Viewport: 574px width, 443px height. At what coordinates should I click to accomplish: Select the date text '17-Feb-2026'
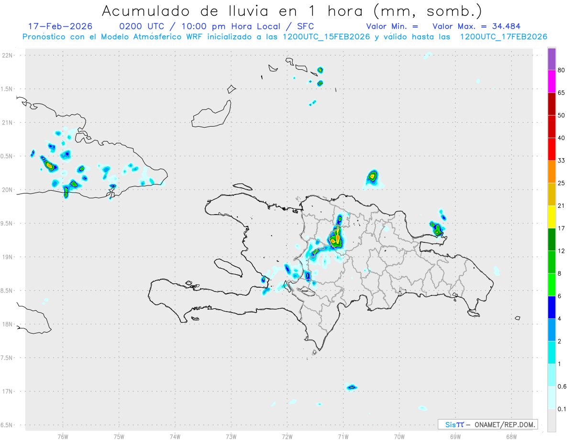(60, 26)
